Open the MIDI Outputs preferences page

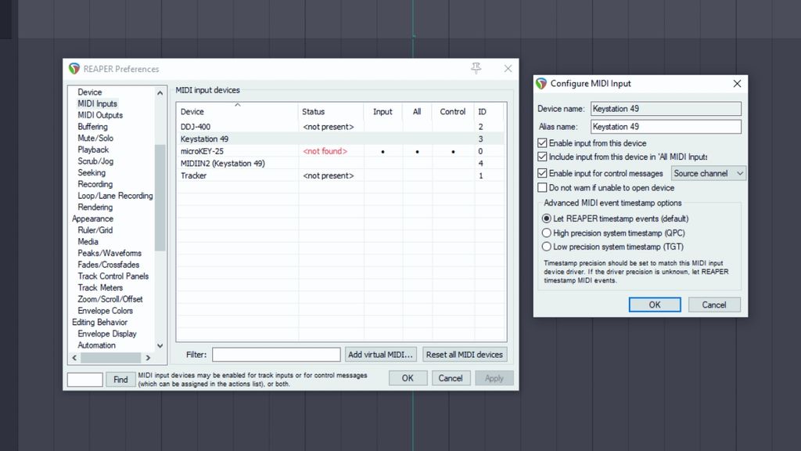(x=100, y=114)
